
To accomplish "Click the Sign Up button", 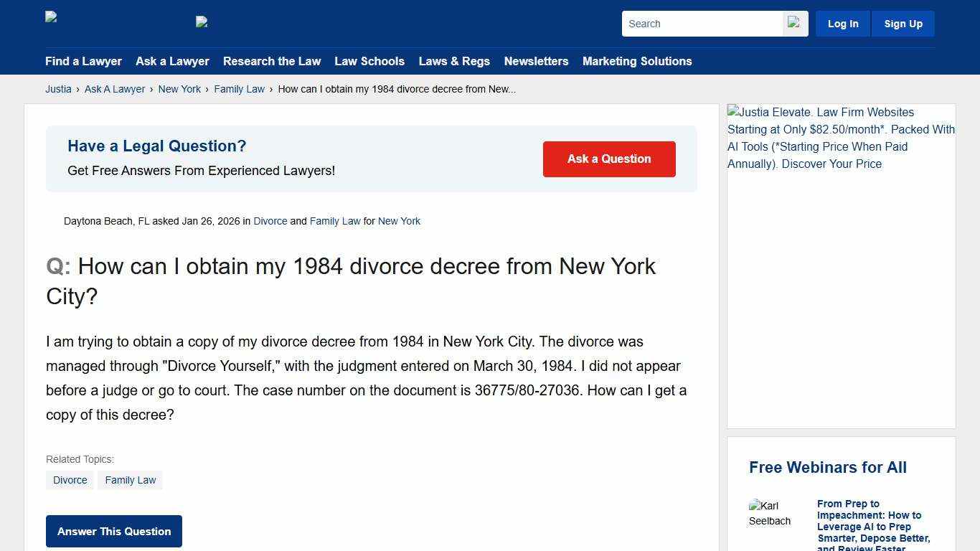I will tap(903, 23).
